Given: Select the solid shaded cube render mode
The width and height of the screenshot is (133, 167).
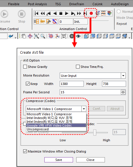Looking at the screenshot, I should tap(86, 36).
